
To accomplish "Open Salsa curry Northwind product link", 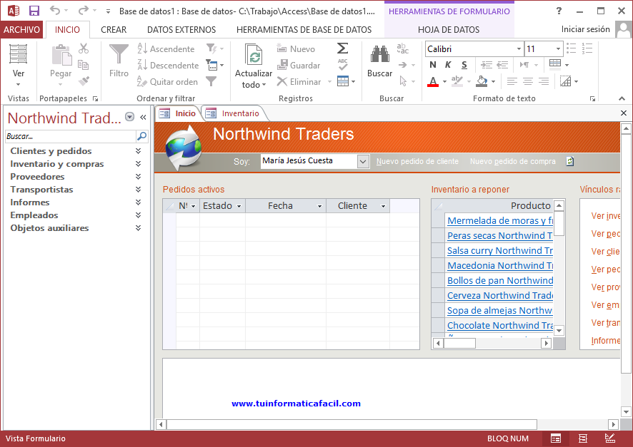I will coord(500,250).
